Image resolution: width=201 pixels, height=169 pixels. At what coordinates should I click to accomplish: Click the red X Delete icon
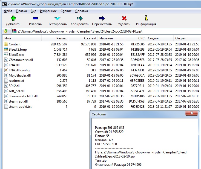point(124,18)
